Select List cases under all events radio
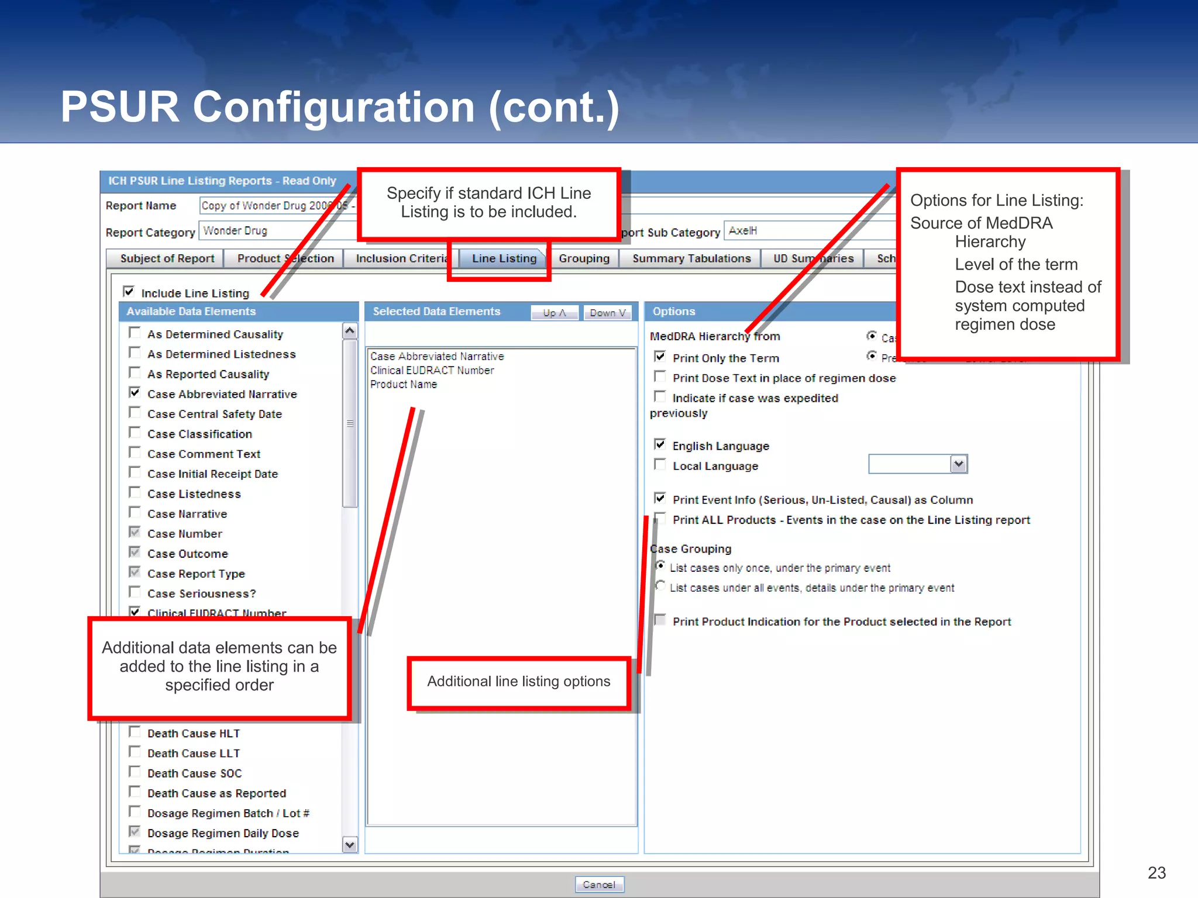The height and width of the screenshot is (898, 1198). pyautogui.click(x=660, y=586)
